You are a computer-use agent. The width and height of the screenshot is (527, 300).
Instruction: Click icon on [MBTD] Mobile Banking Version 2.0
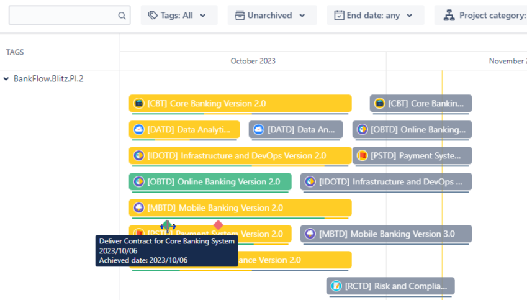(x=139, y=207)
